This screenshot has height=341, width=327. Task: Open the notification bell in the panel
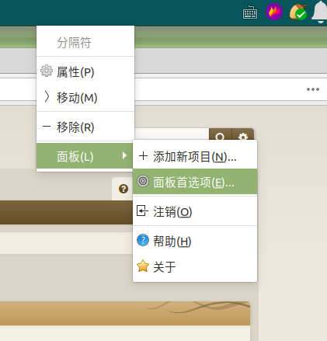click(320, 12)
